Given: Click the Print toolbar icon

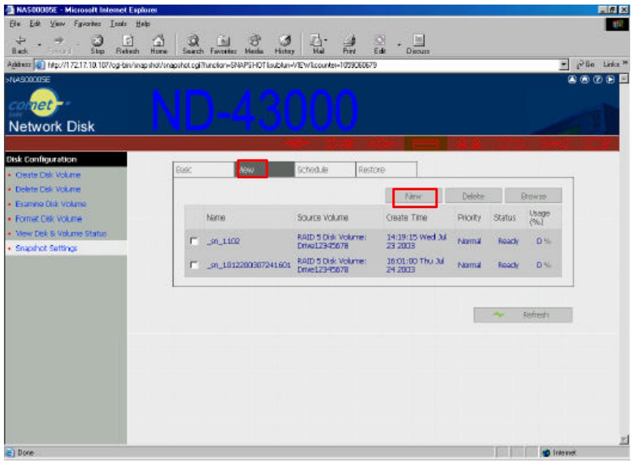Looking at the screenshot, I should click(349, 44).
